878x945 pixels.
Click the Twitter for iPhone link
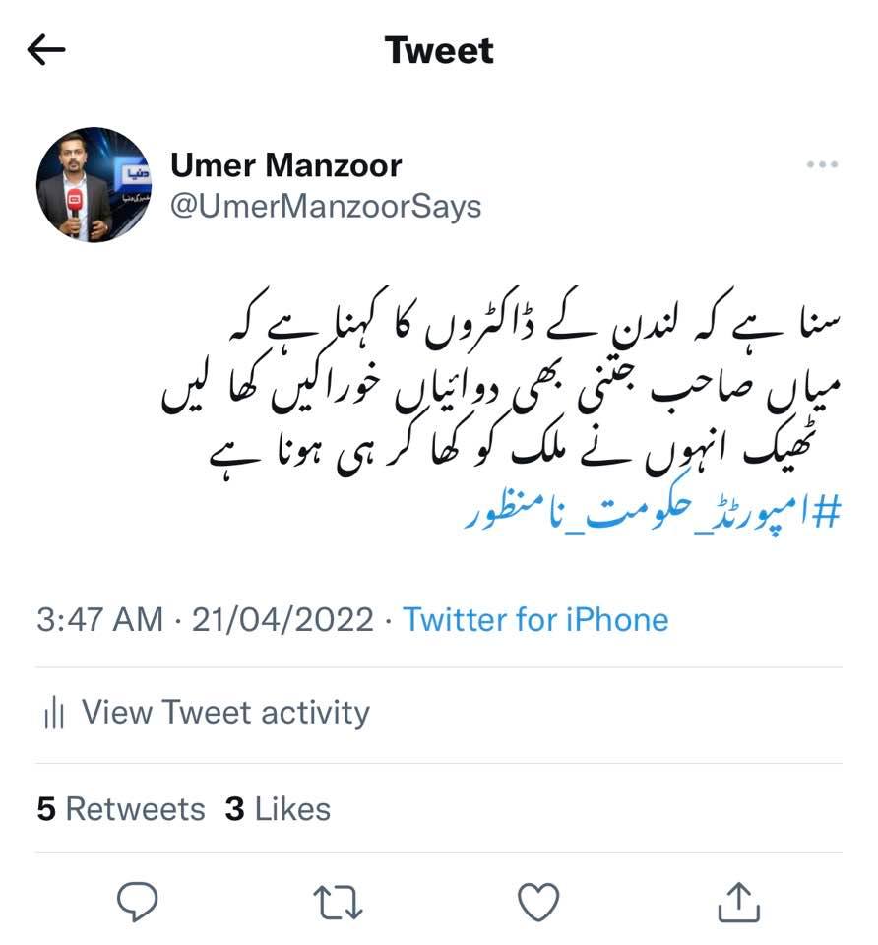click(535, 619)
